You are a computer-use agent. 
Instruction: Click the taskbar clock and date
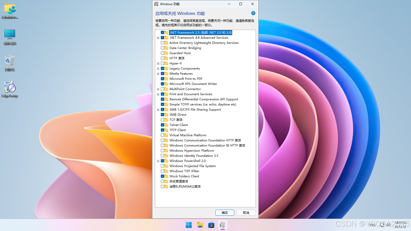tap(400, 225)
